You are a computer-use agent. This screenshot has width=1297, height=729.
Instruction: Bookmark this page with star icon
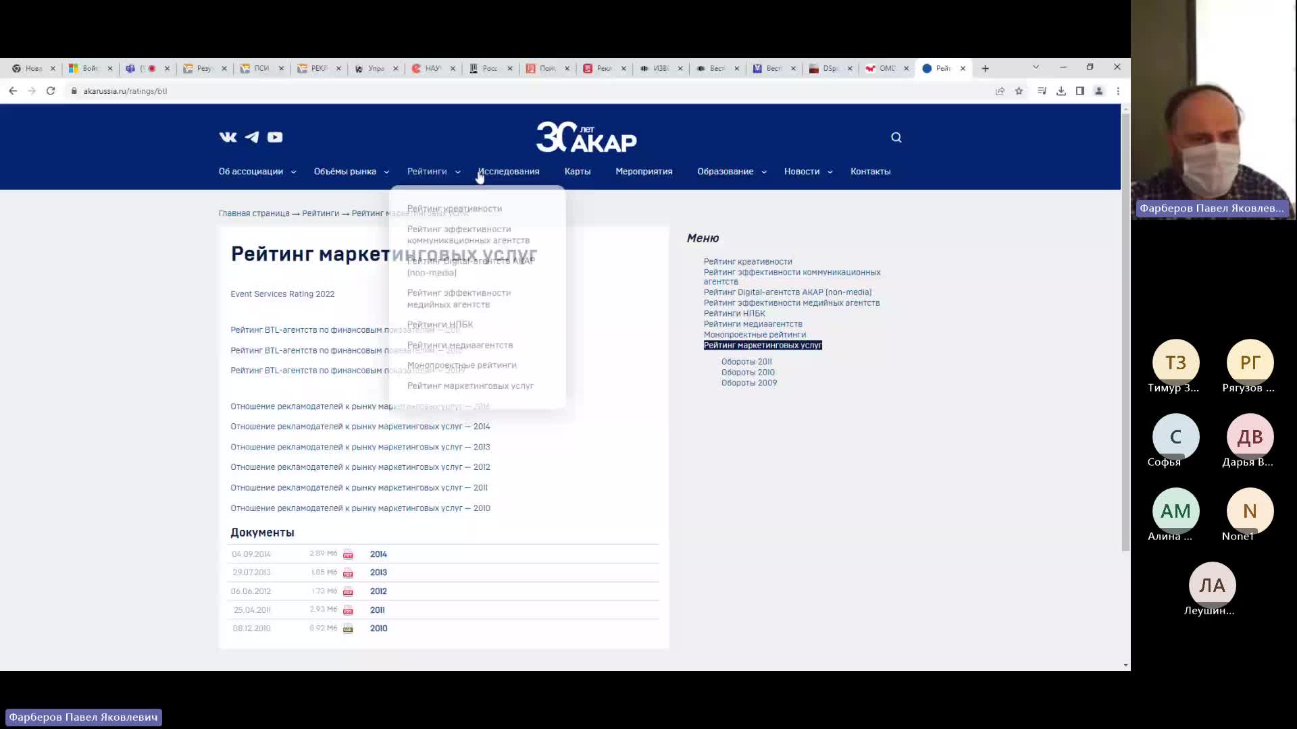tap(1019, 91)
